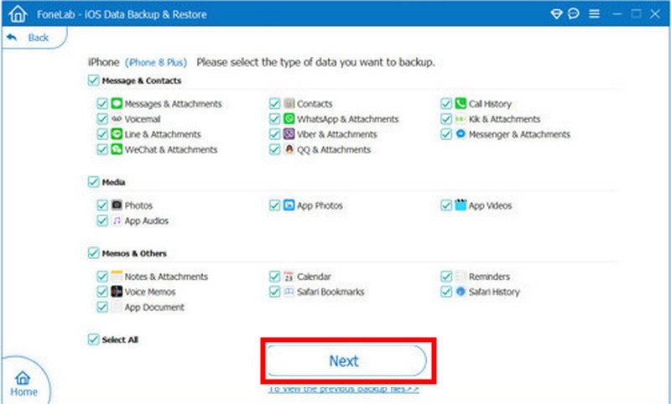Uncheck Messages & Attachments checkbox
Screen dimensions: 671x404
pyautogui.click(x=102, y=103)
